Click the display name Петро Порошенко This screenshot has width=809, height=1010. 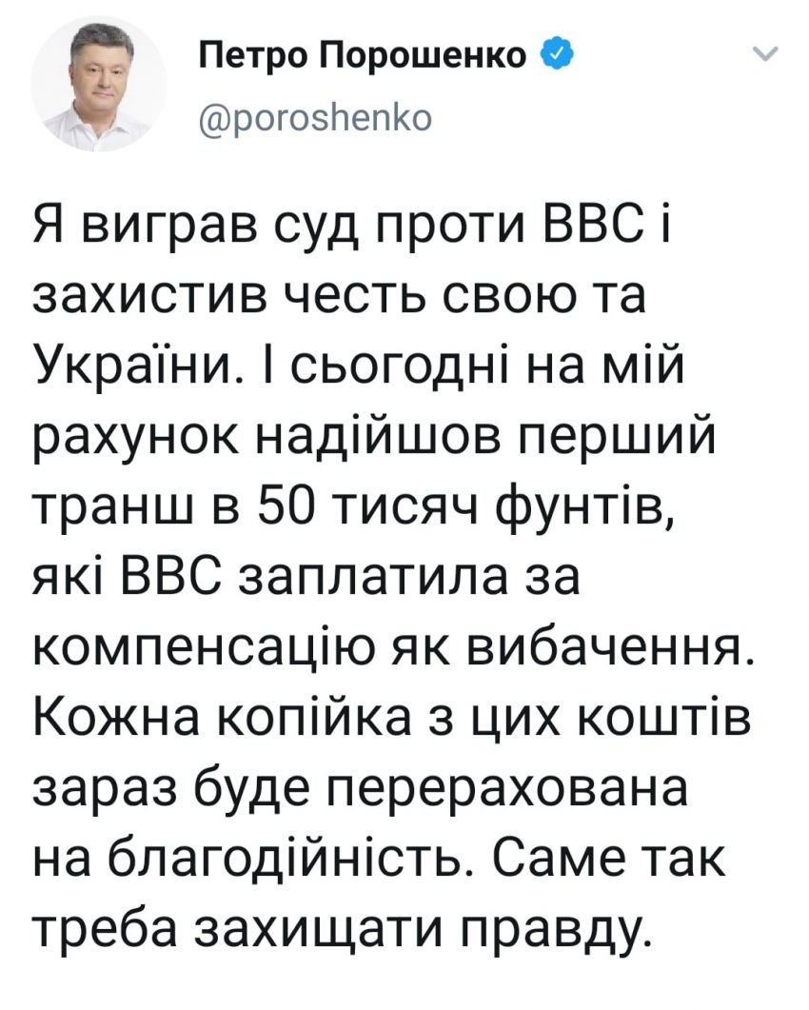[363, 56]
